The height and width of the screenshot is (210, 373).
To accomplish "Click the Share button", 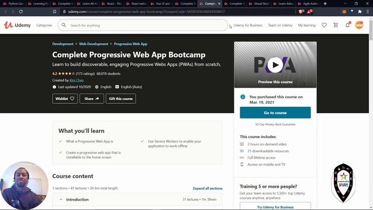I will (x=92, y=99).
